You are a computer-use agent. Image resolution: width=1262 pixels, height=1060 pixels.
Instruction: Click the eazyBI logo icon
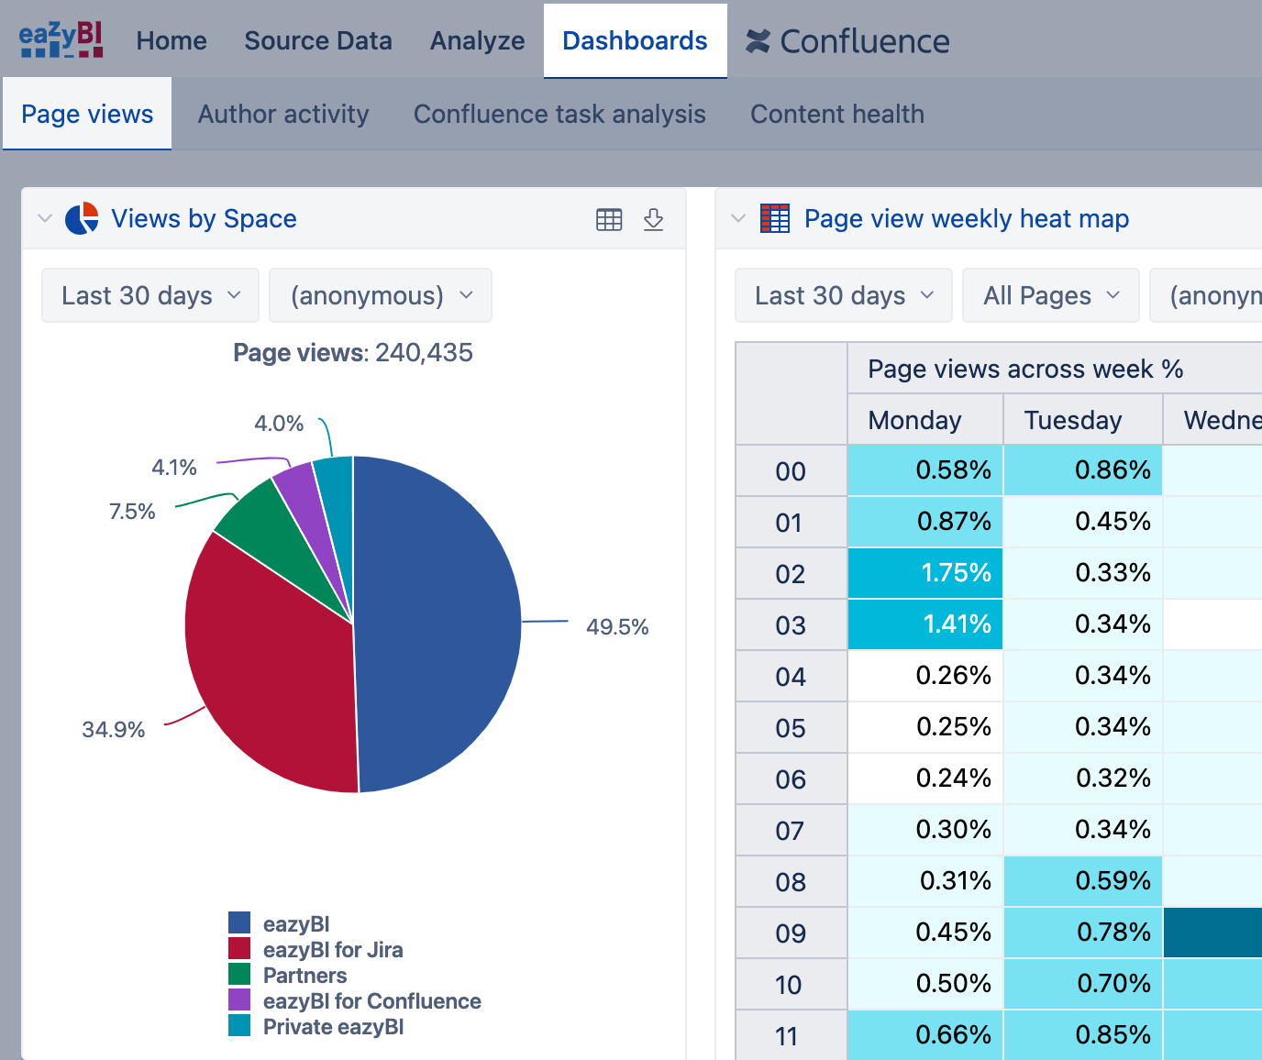pyautogui.click(x=61, y=40)
